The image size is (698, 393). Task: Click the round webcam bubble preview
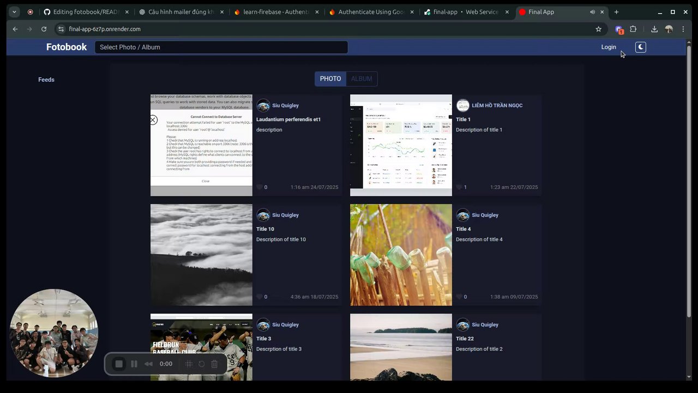click(x=53, y=333)
